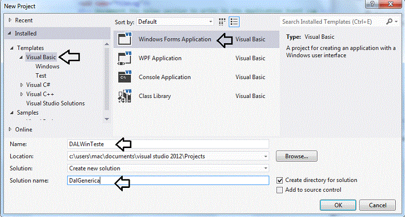Select the Console Application template icon
This screenshot has height=217, width=405.
125,77
